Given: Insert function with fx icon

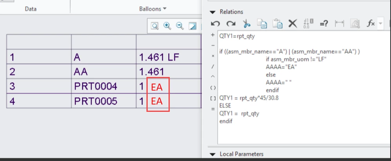Looking at the screenshot, I should coord(371,23).
